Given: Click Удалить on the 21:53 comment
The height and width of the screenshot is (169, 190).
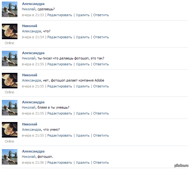Looking at the screenshot, I should 83,15.
